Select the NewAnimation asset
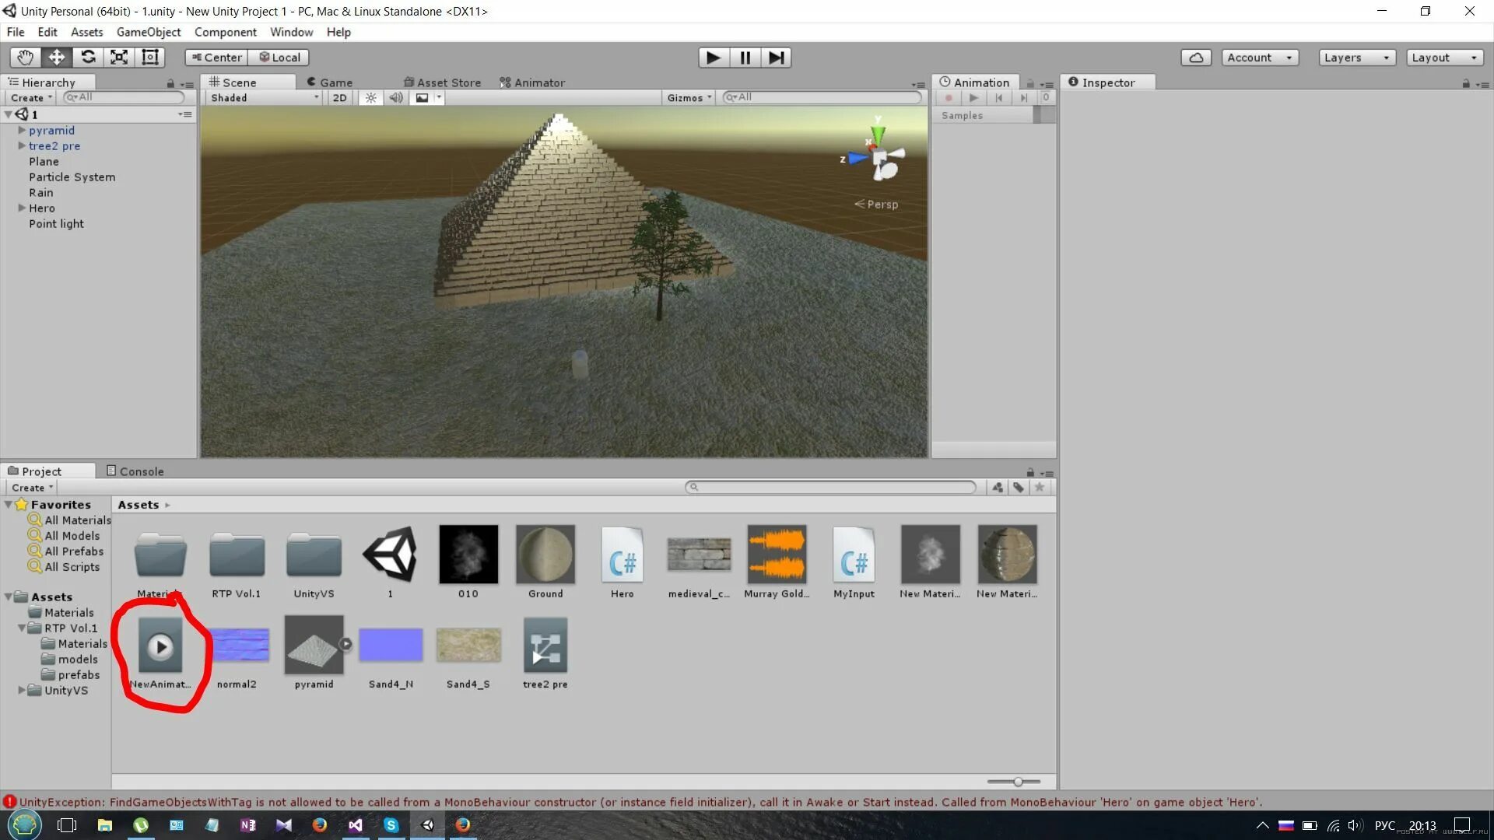This screenshot has height=840, width=1494. 160,653
